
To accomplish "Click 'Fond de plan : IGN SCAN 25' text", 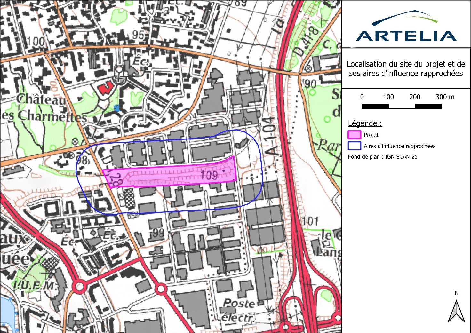I will click(383, 157).
